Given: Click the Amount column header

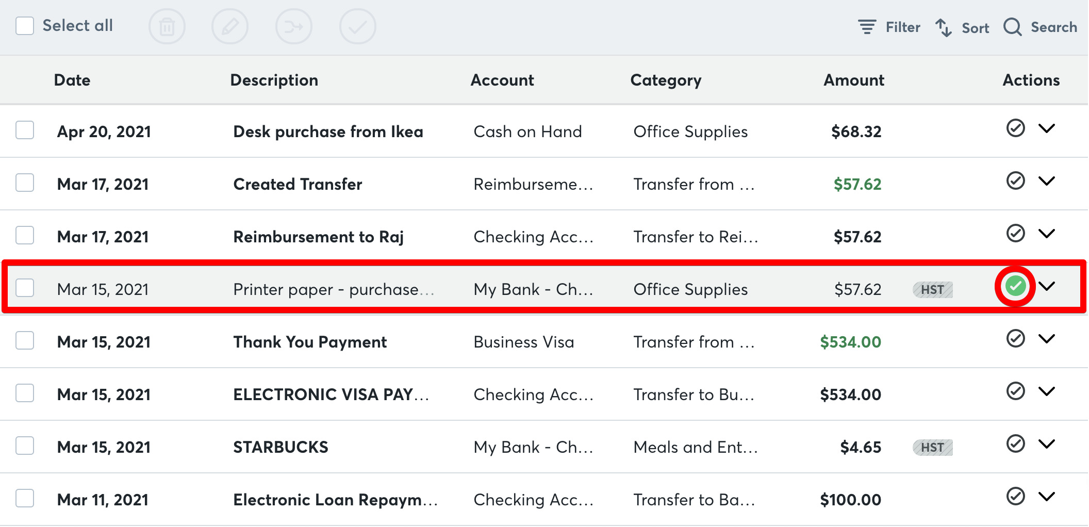Looking at the screenshot, I should (853, 80).
